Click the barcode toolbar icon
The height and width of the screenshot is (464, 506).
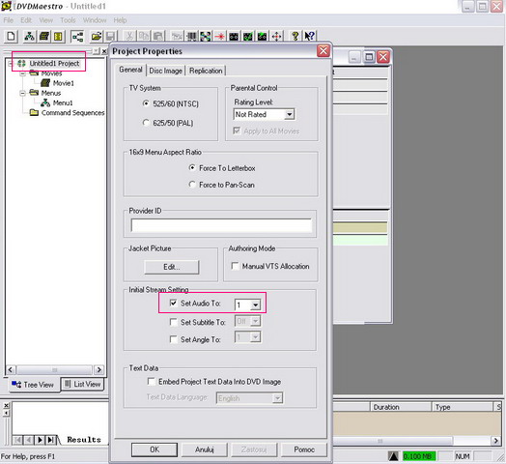click(x=191, y=36)
